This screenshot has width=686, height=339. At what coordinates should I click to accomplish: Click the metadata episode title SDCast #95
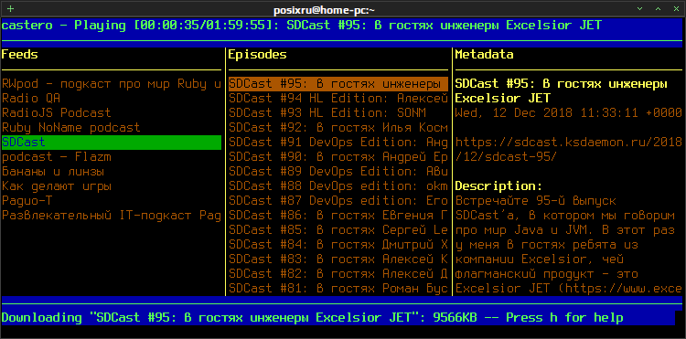562,90
